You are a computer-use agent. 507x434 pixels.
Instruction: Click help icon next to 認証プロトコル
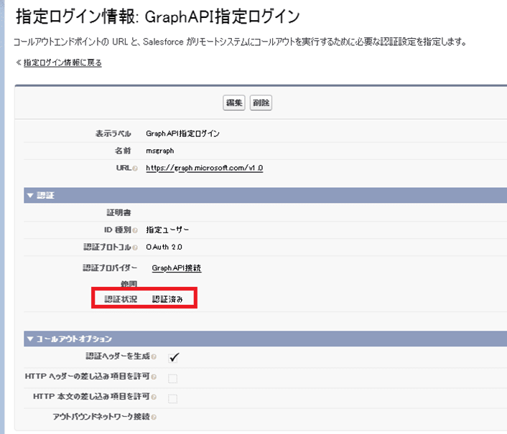(135, 247)
